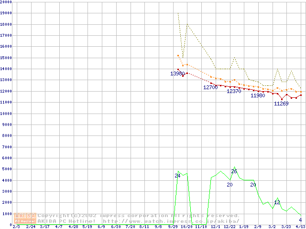Click the 11980 price data label

[x=258, y=95]
